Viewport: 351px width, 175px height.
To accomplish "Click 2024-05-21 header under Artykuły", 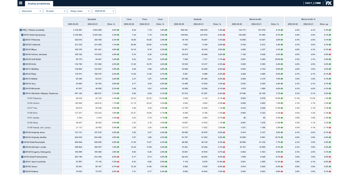I will 198,24.
